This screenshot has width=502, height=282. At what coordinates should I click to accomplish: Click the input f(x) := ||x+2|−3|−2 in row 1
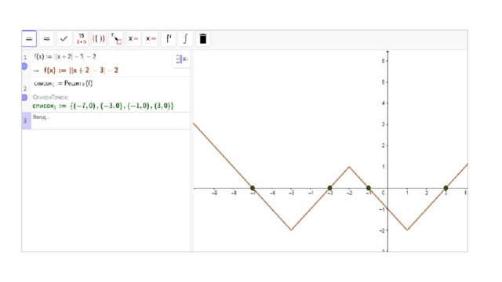[x=65, y=56]
